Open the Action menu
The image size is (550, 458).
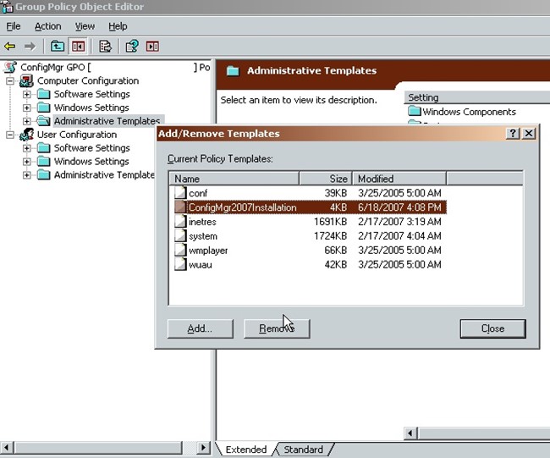(47, 26)
